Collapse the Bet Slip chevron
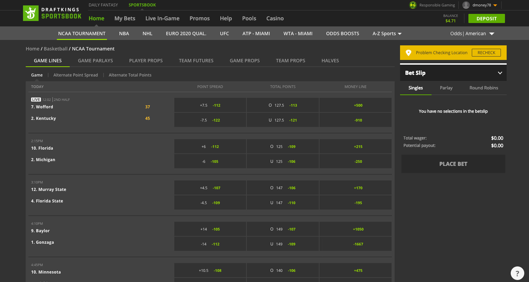 pos(500,73)
